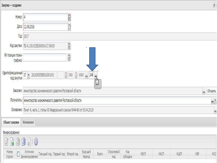
Task: Click Получатель input field
Action: click(x=117, y=101)
